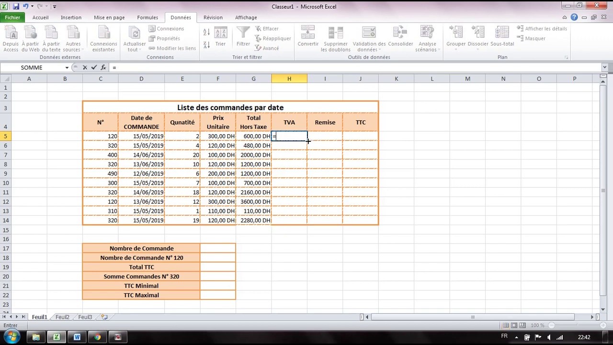Click insert function fx button
This screenshot has width=613, height=345.
[x=103, y=68]
